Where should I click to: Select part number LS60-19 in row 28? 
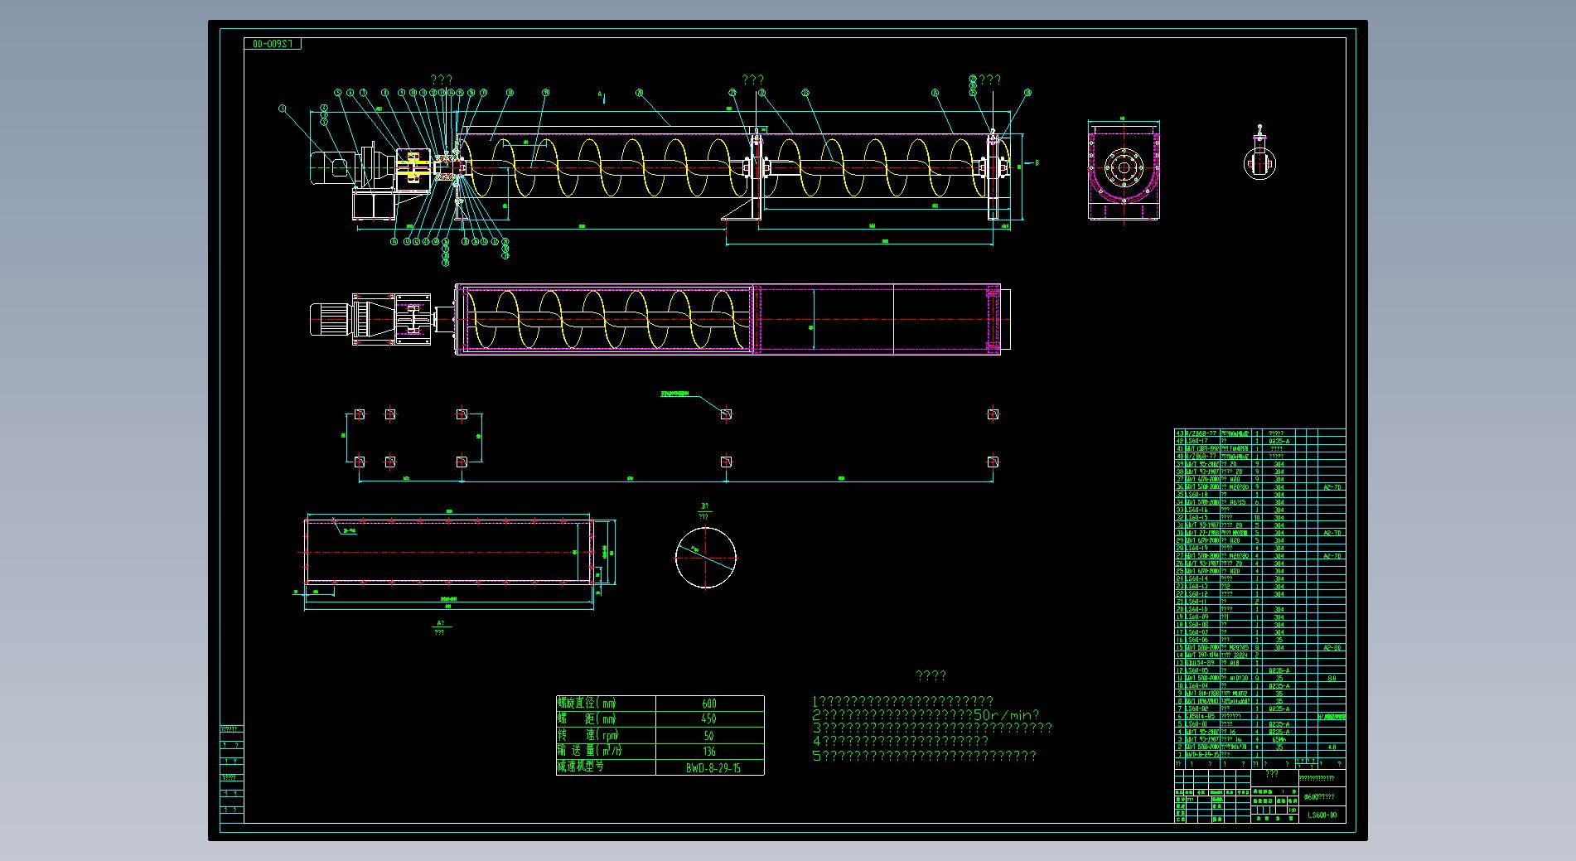pyautogui.click(x=1197, y=548)
